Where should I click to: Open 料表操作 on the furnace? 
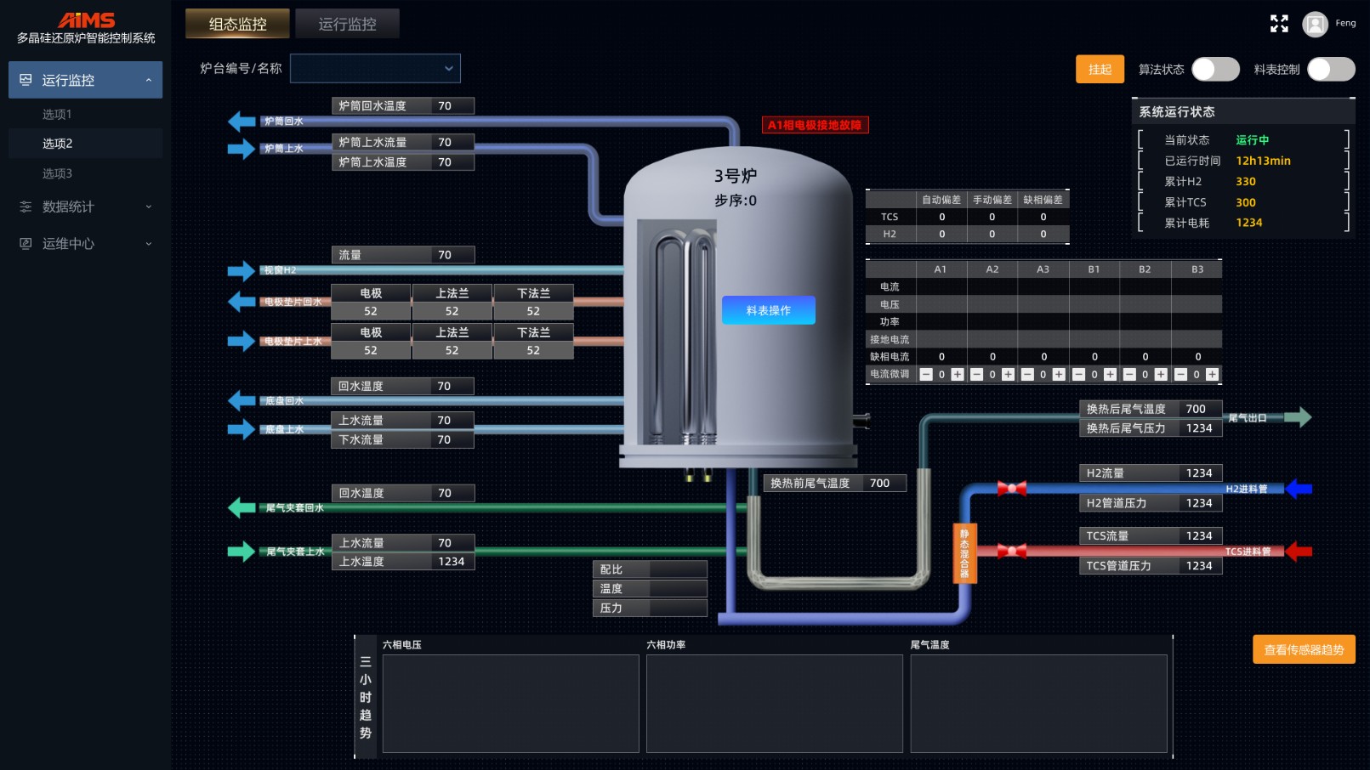[768, 310]
